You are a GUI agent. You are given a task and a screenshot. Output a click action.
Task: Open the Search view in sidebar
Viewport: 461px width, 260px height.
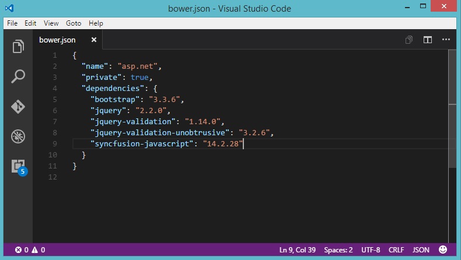pyautogui.click(x=18, y=76)
